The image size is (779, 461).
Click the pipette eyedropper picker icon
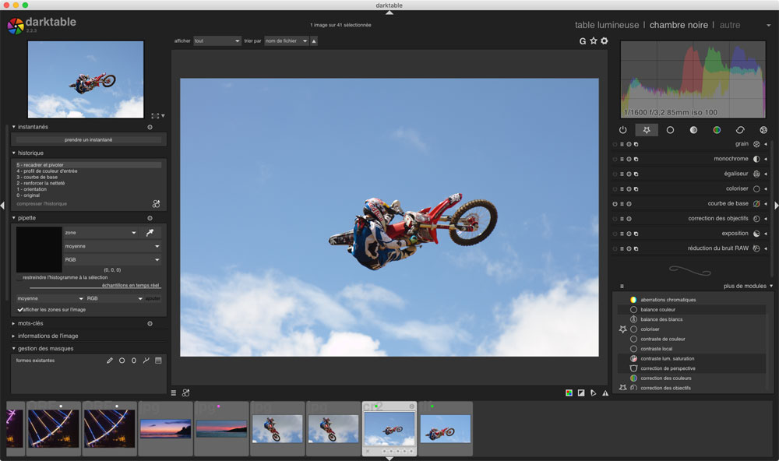point(150,232)
